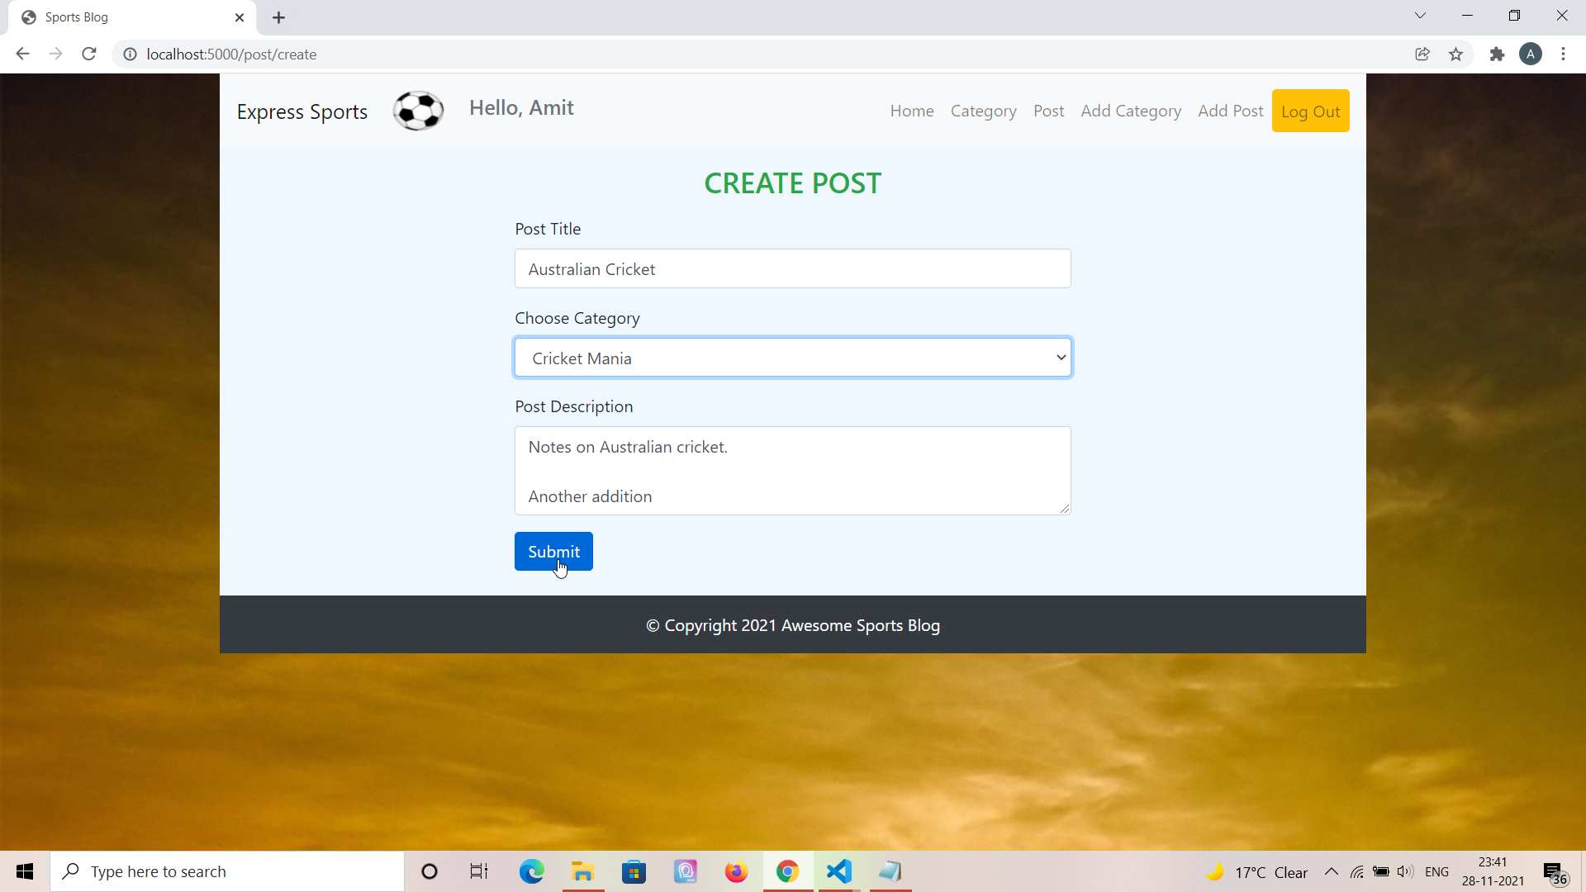Expand the Choose Category dropdown
Image resolution: width=1586 pixels, height=892 pixels.
pos(792,358)
